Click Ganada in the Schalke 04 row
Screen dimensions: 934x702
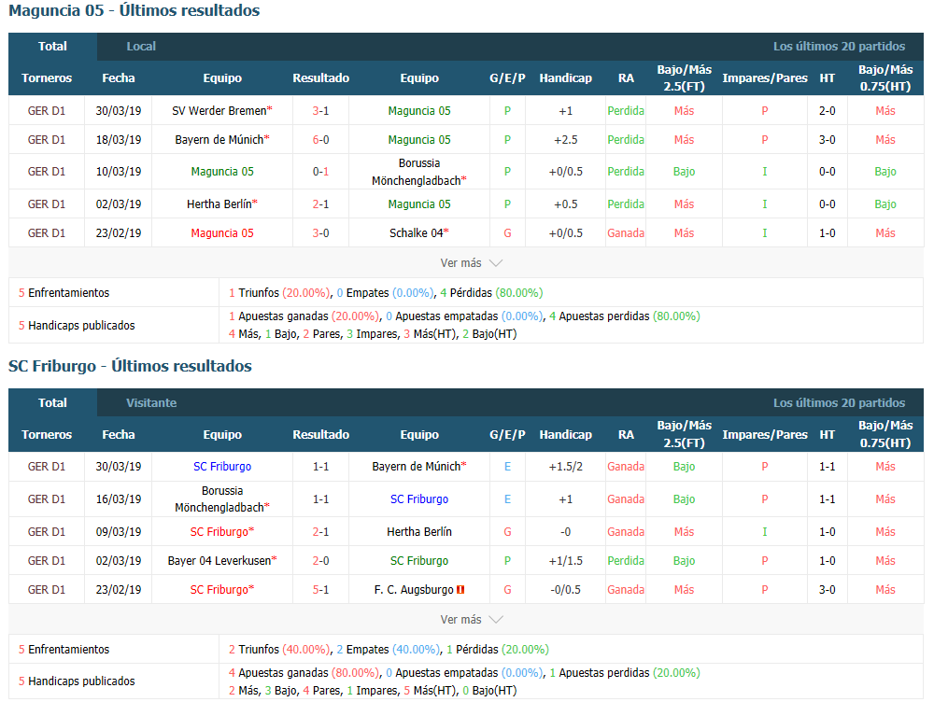(626, 233)
